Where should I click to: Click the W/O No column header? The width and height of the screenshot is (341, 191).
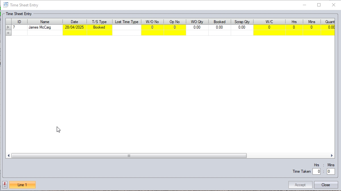pos(152,22)
